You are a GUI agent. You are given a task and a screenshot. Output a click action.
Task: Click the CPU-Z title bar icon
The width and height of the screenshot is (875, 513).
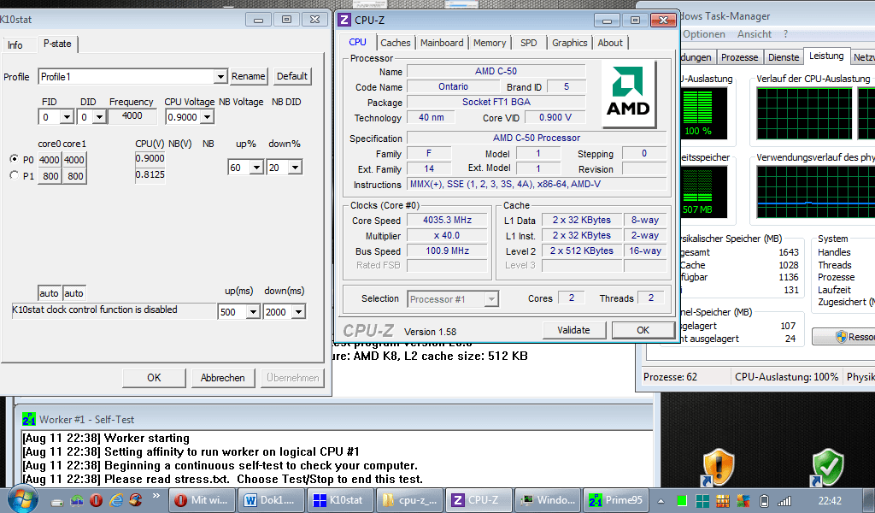point(345,21)
